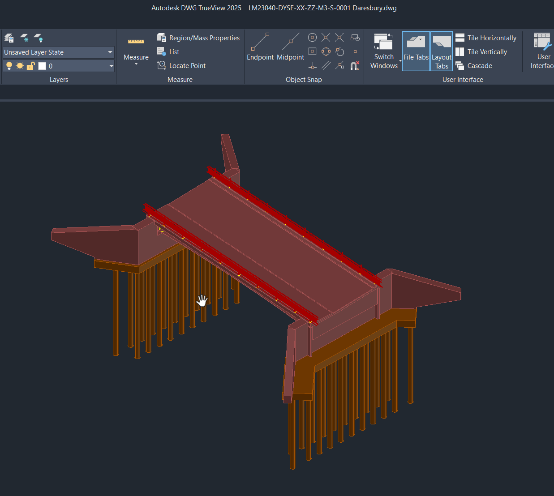Open the current layer dropdown list
This screenshot has height=496, width=554.
(111, 66)
